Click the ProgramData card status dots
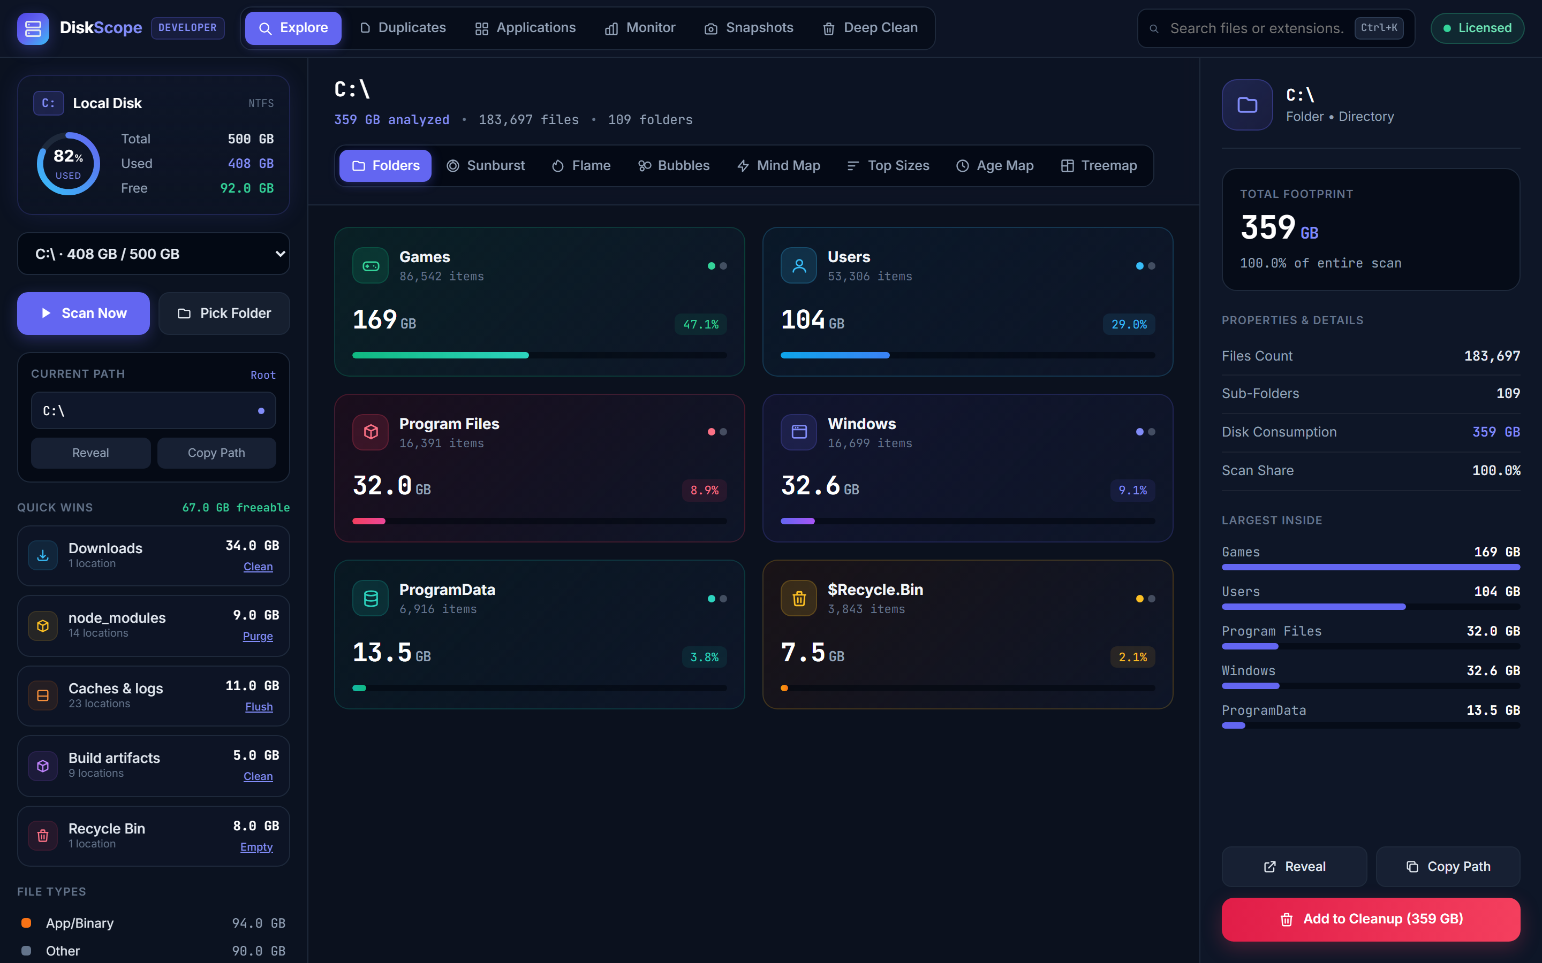Screen dimensions: 1542x963 717,599
